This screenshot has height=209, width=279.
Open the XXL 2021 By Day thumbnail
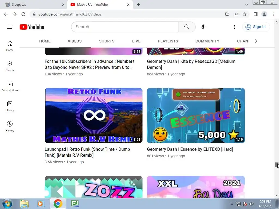pyautogui.click(x=196, y=187)
